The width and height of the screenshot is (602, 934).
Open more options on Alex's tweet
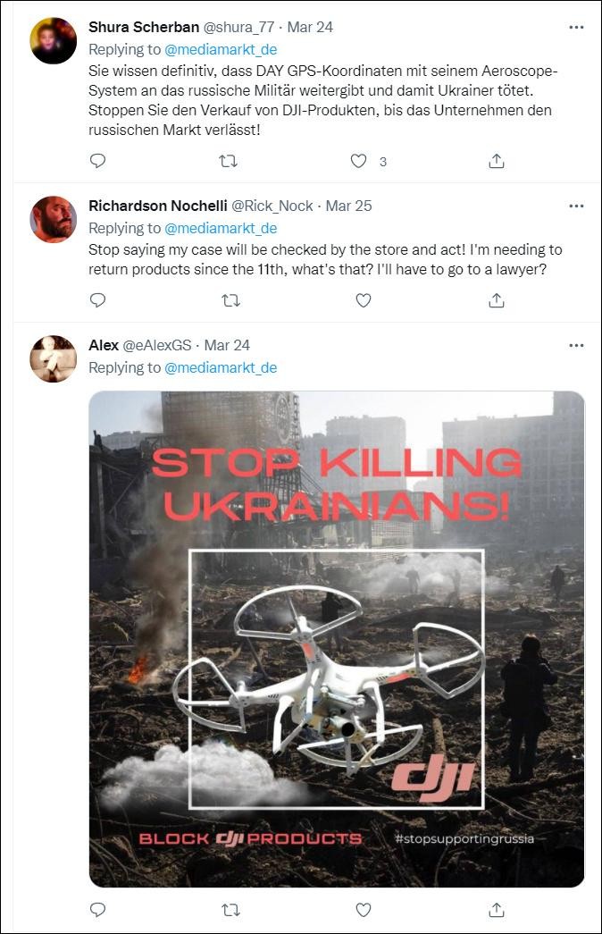(x=576, y=345)
